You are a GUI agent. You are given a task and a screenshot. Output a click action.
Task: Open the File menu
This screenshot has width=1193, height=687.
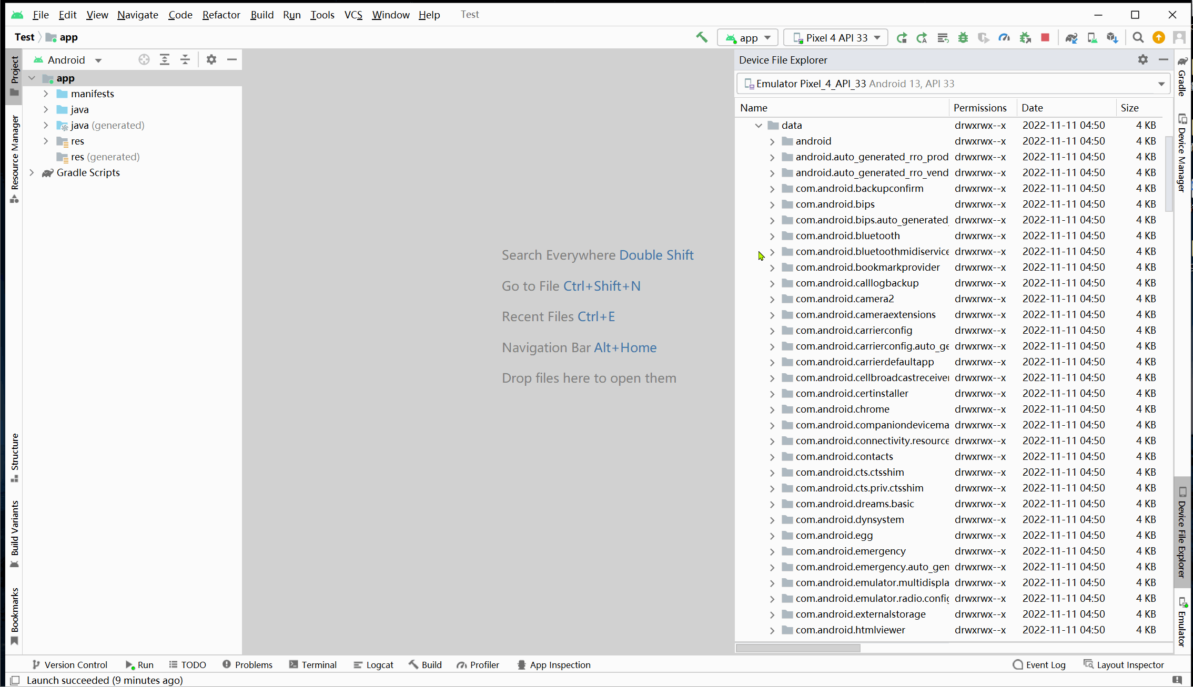[41, 15]
